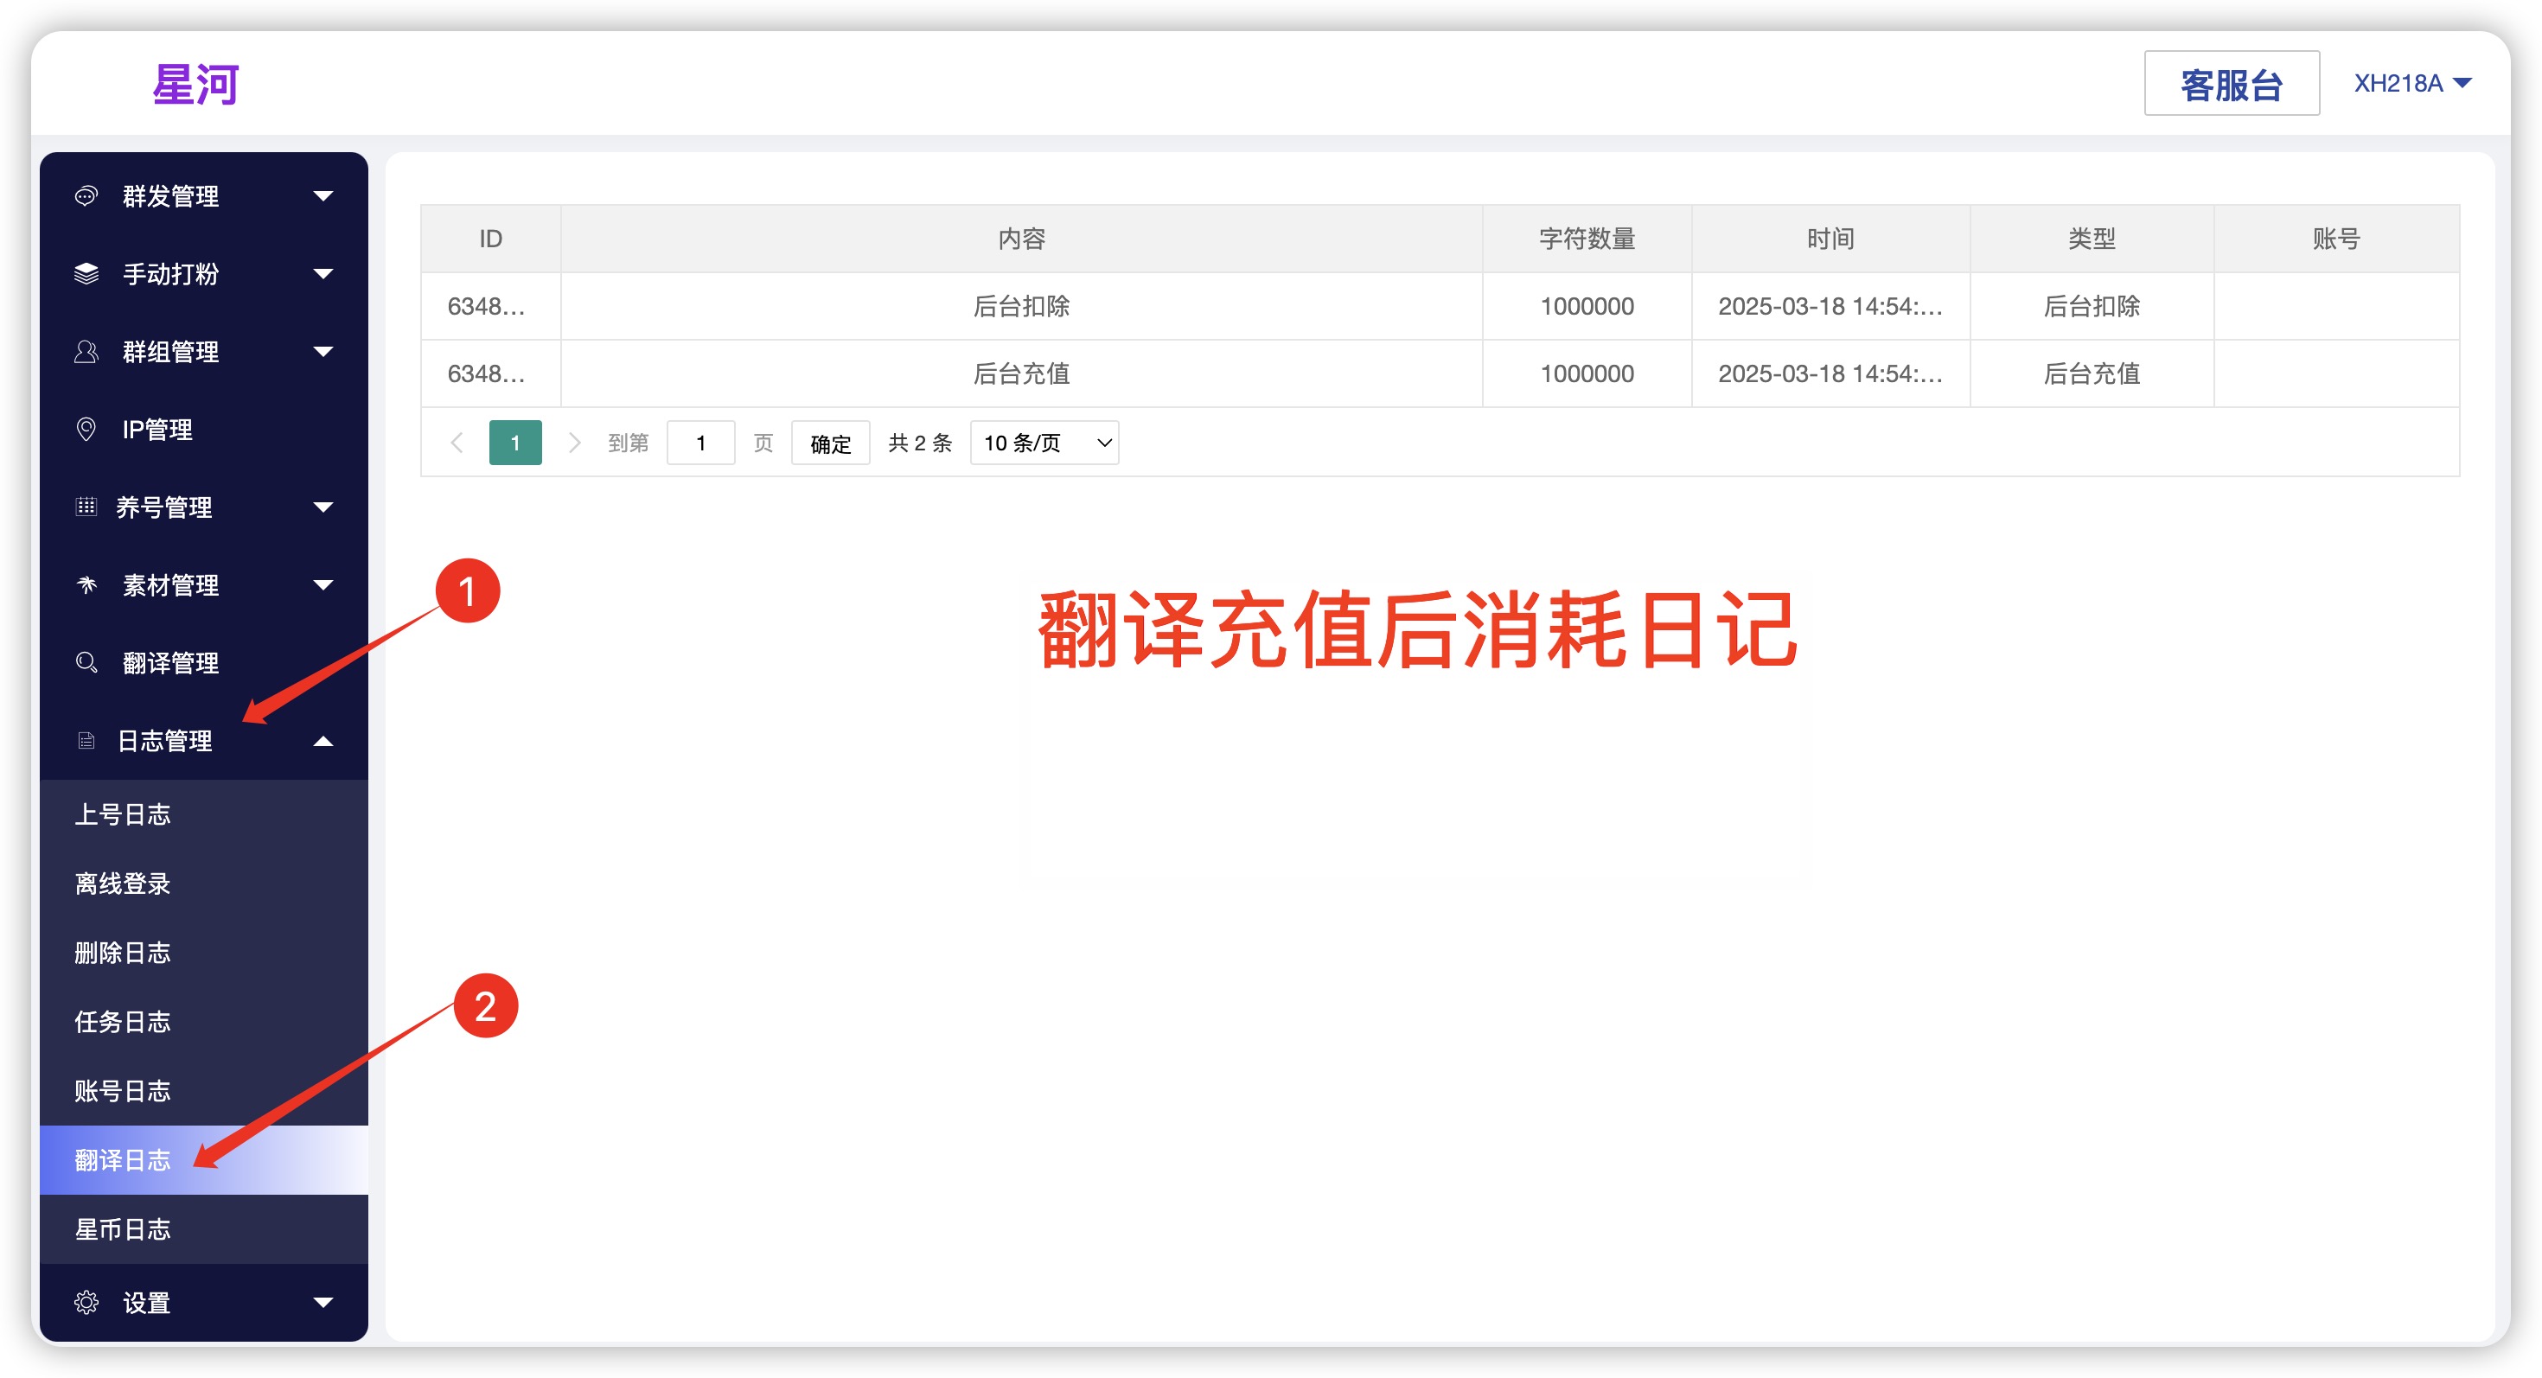Click the 日志管理 document icon
The image size is (2542, 1378).
(x=86, y=740)
